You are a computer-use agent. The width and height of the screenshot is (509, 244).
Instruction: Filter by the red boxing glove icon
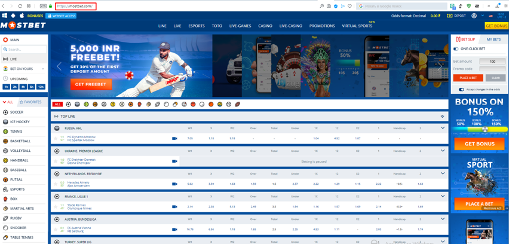click(140, 104)
